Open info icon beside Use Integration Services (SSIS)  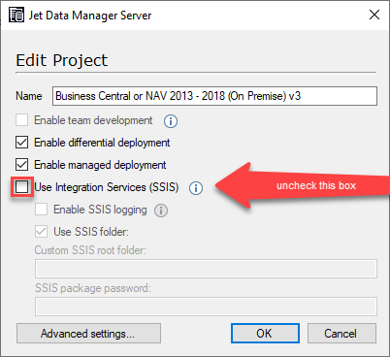pyautogui.click(x=196, y=188)
